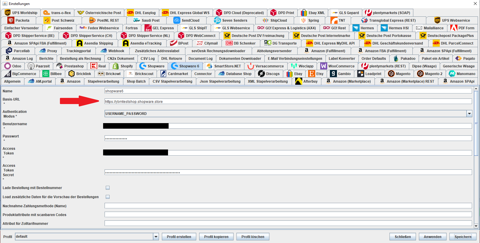Click the Pakadoo icon
The image size is (480, 243).
point(396,58)
